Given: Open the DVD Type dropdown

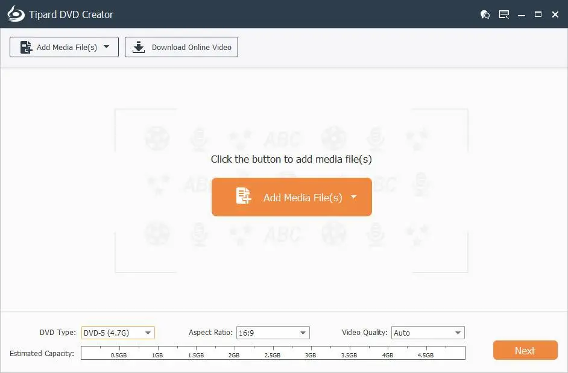Looking at the screenshot, I should pyautogui.click(x=118, y=333).
